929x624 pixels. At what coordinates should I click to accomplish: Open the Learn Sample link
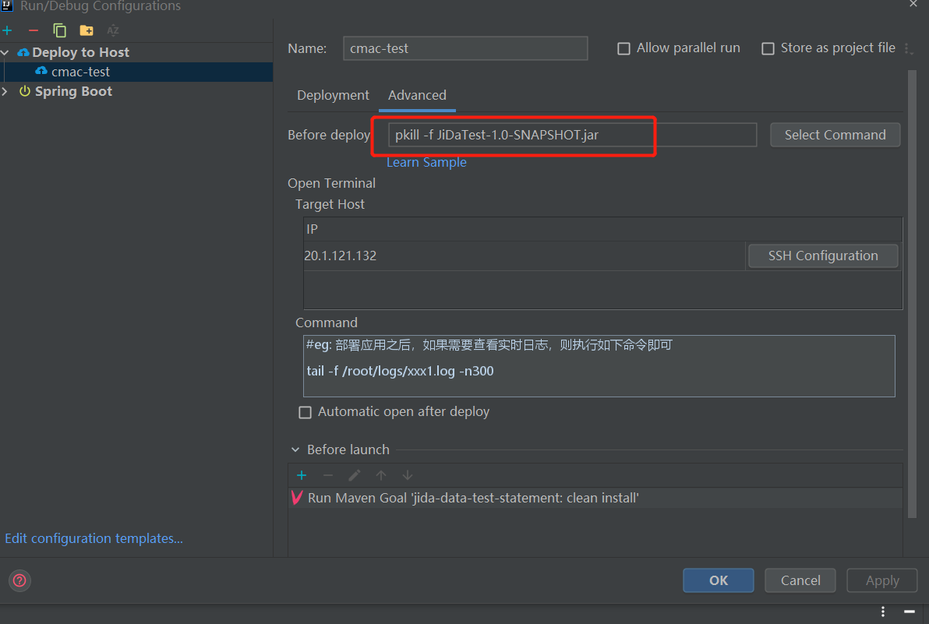(x=426, y=162)
